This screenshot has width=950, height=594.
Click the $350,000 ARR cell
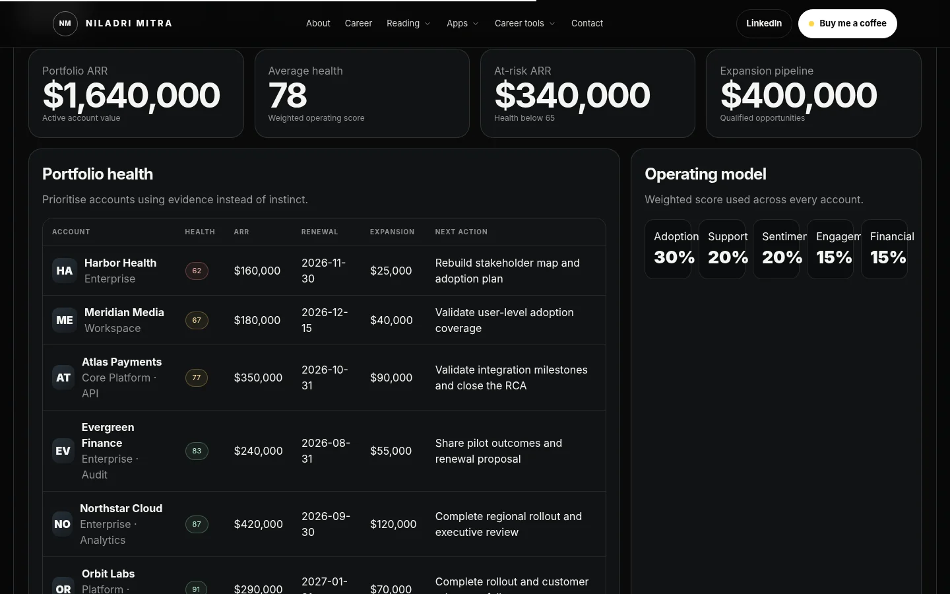point(258,378)
